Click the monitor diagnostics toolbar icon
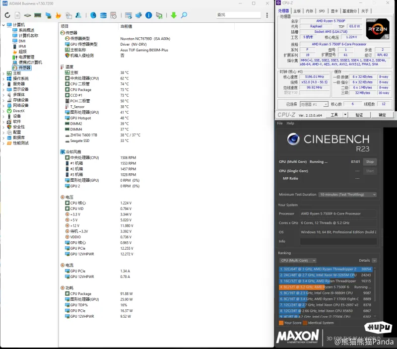This screenshot has height=349, width=397. pos(48,15)
